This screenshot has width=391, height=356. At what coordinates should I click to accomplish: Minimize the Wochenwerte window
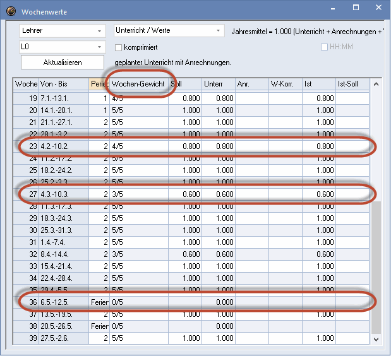coord(333,8)
